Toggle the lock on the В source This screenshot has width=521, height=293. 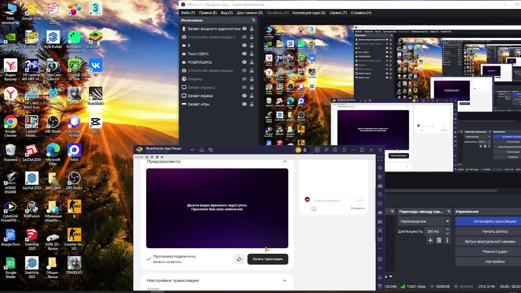click(251, 45)
